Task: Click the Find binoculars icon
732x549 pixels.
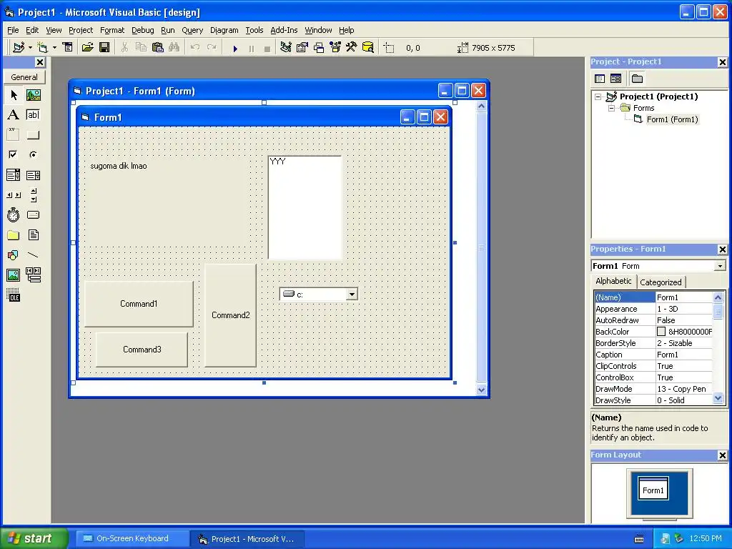Action: tap(174, 47)
